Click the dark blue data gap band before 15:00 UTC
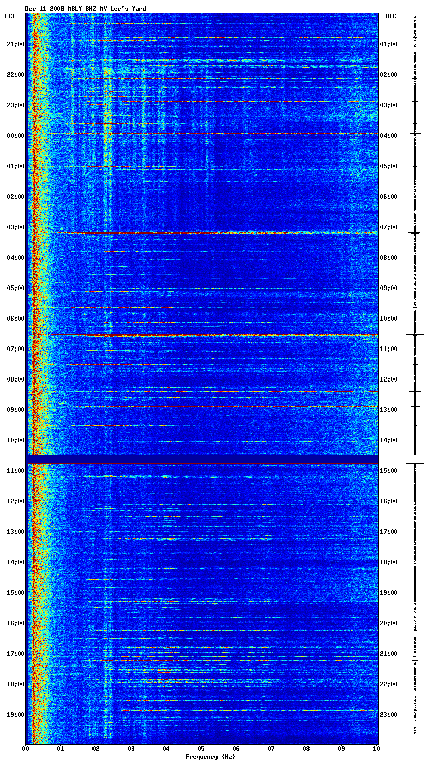 [202, 459]
